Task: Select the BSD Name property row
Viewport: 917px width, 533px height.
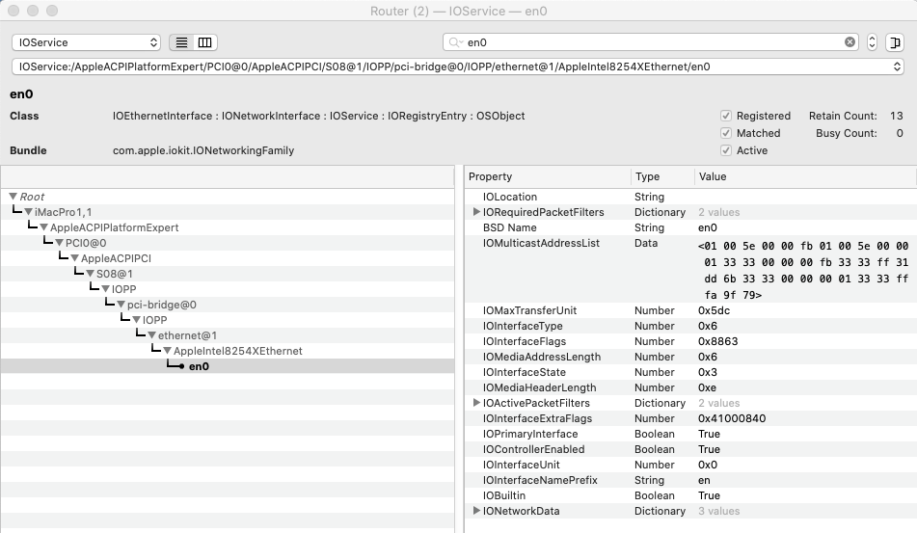Action: (x=690, y=227)
